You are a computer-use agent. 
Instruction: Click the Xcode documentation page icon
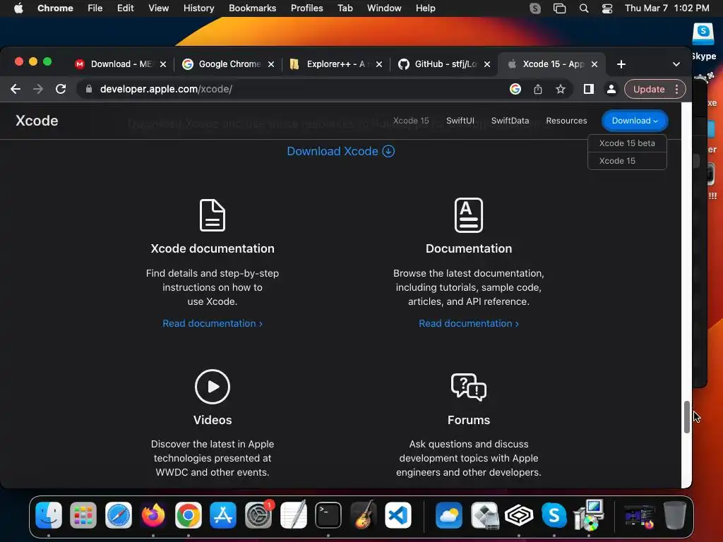[213, 215]
